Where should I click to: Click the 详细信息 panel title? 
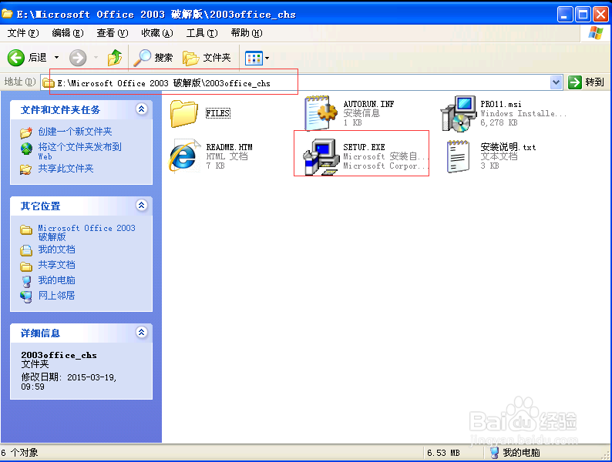[40, 333]
